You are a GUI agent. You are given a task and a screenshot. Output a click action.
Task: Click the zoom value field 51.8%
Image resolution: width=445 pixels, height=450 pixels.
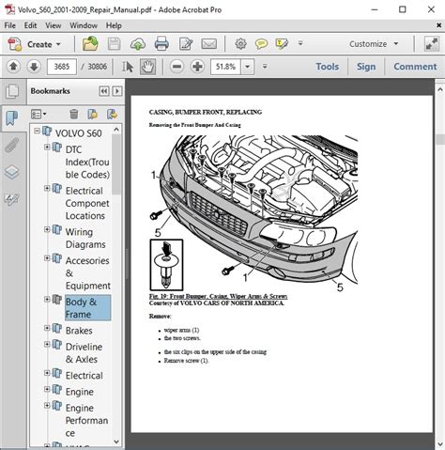pyautogui.click(x=225, y=67)
